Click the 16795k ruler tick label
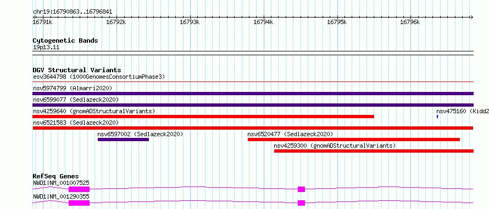 point(337,22)
